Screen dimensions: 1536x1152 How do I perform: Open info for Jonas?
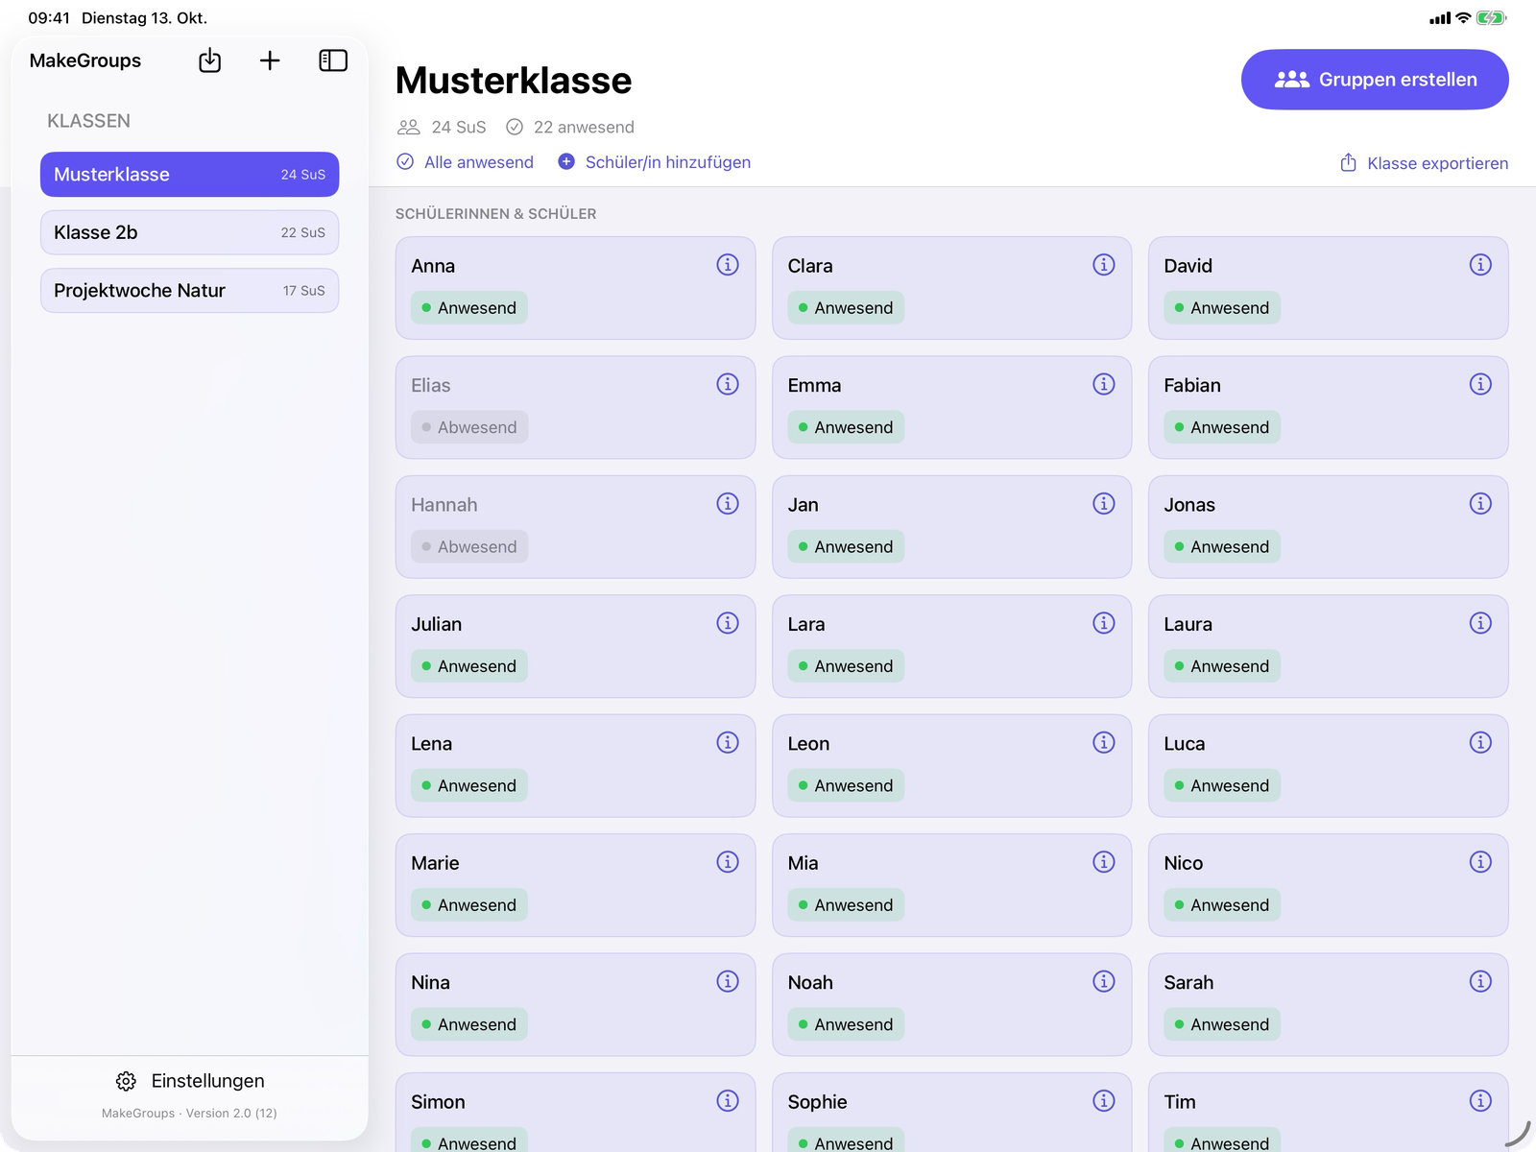[1480, 504]
